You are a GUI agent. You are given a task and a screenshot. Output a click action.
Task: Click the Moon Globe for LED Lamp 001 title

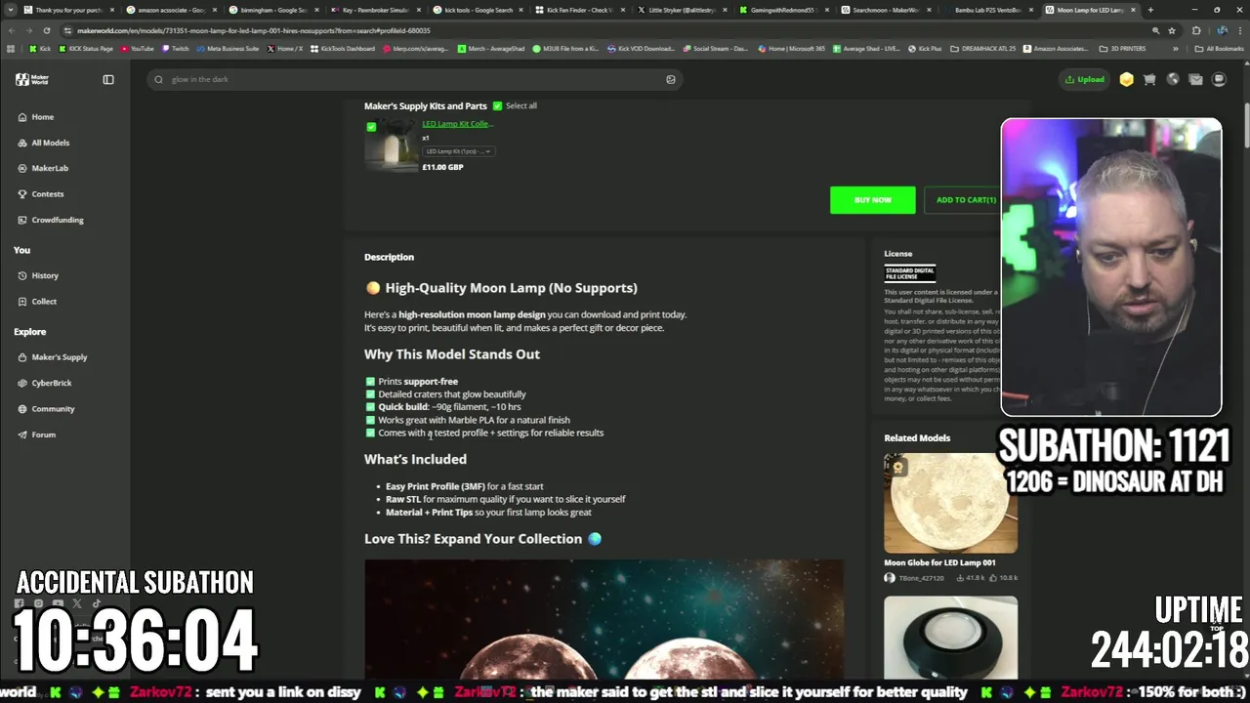[x=939, y=562]
